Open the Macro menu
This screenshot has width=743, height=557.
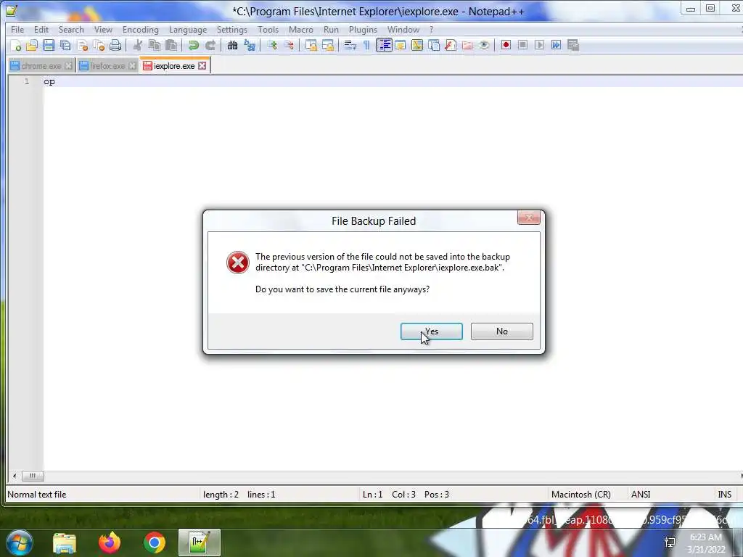click(301, 29)
